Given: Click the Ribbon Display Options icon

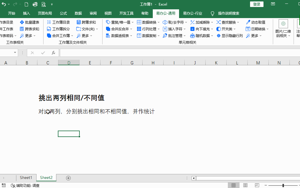Looking at the screenshot, I should [273, 4].
